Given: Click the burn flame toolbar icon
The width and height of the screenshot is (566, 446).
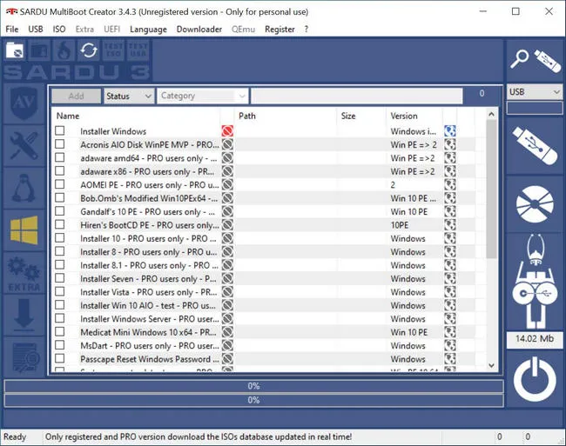Looking at the screenshot, I should click(64, 50).
